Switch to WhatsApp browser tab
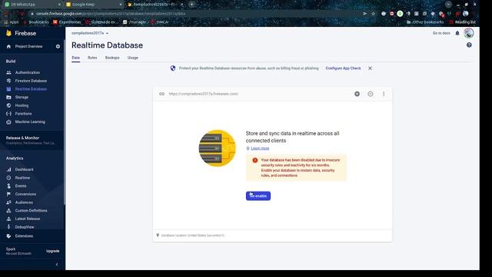The image size is (492, 277). (32, 5)
